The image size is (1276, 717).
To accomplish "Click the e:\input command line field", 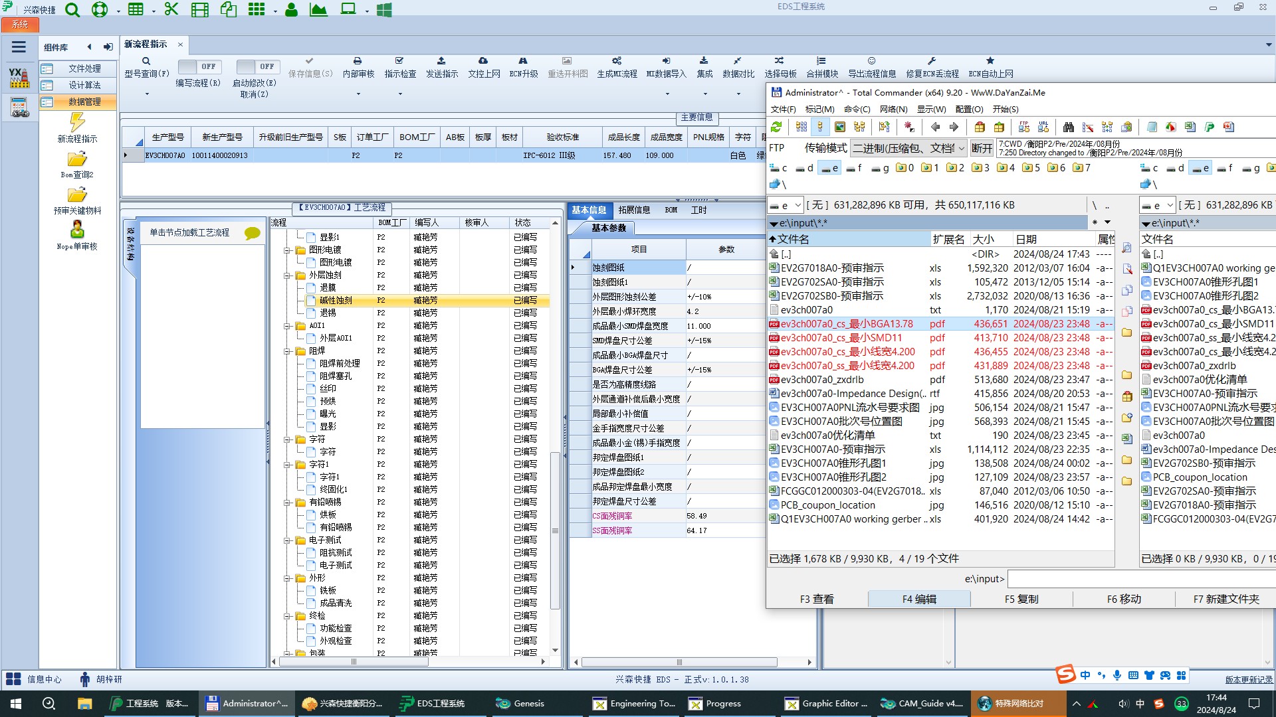I will click(1140, 579).
